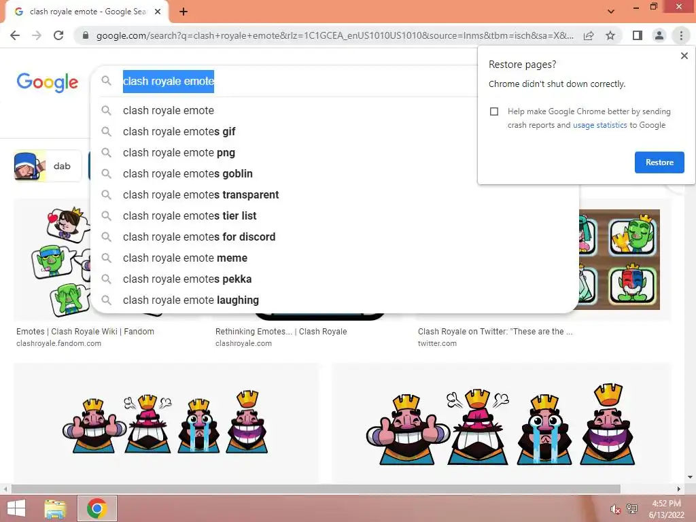The width and height of the screenshot is (696, 522).
Task: Open the Chrome three-dot menu
Action: point(681,35)
